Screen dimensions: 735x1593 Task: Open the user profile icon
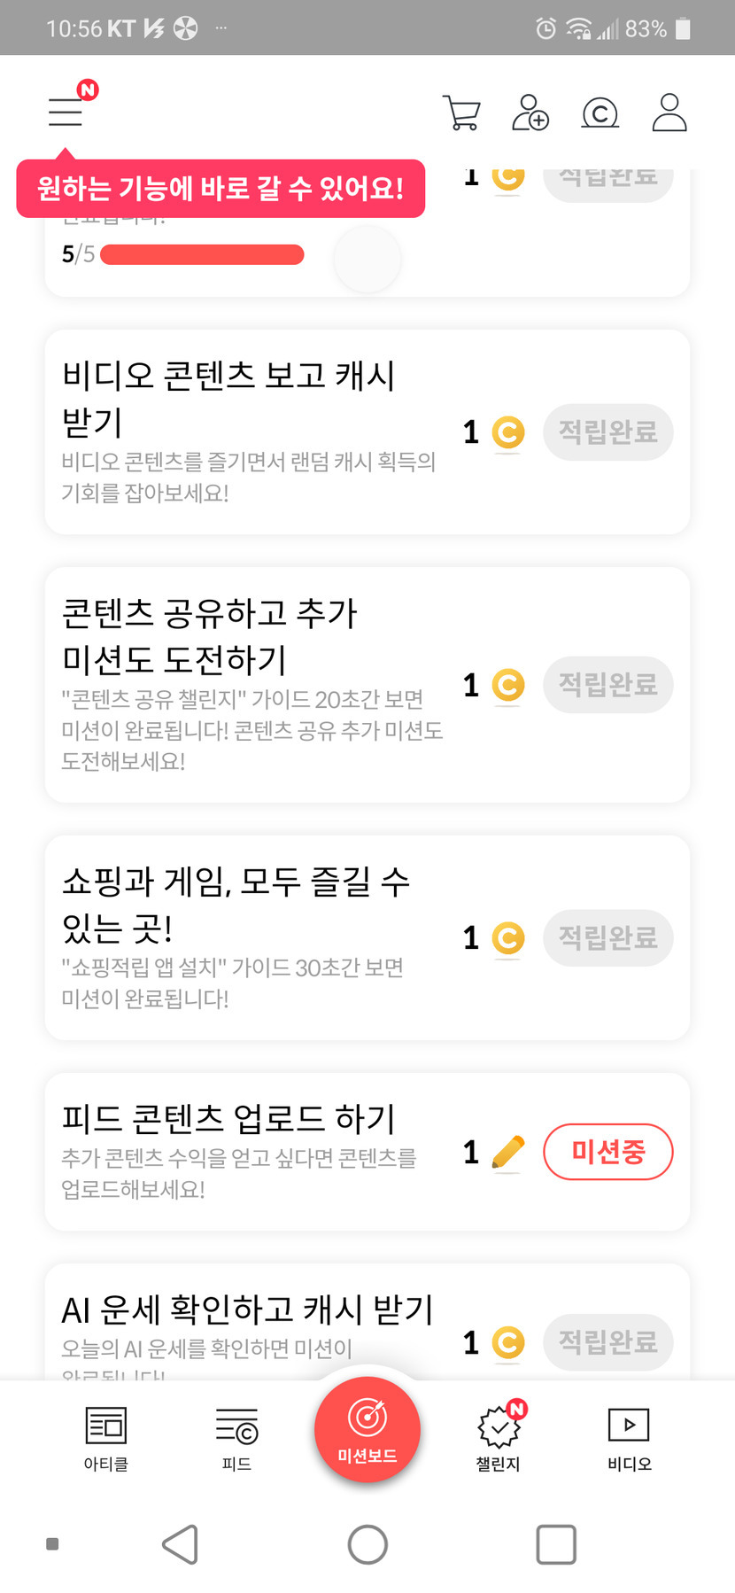(x=669, y=113)
